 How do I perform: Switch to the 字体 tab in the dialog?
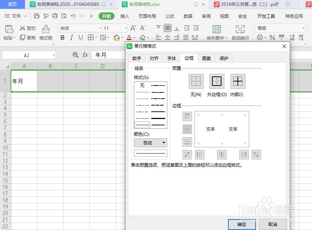[171, 58]
